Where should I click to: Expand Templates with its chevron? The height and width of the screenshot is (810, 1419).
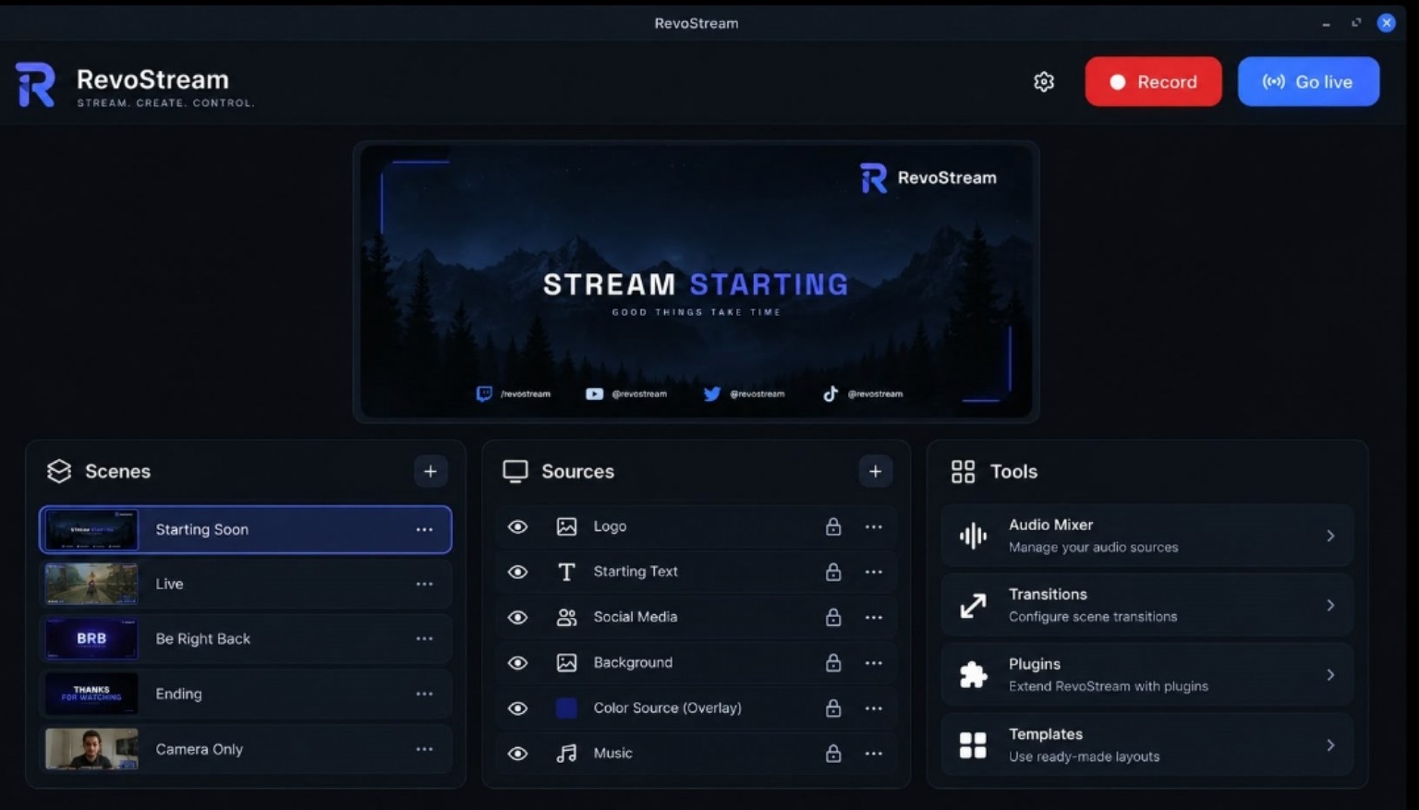coord(1330,745)
